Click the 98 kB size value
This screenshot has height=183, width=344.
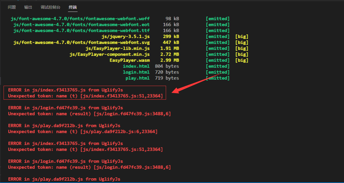pos(172,19)
